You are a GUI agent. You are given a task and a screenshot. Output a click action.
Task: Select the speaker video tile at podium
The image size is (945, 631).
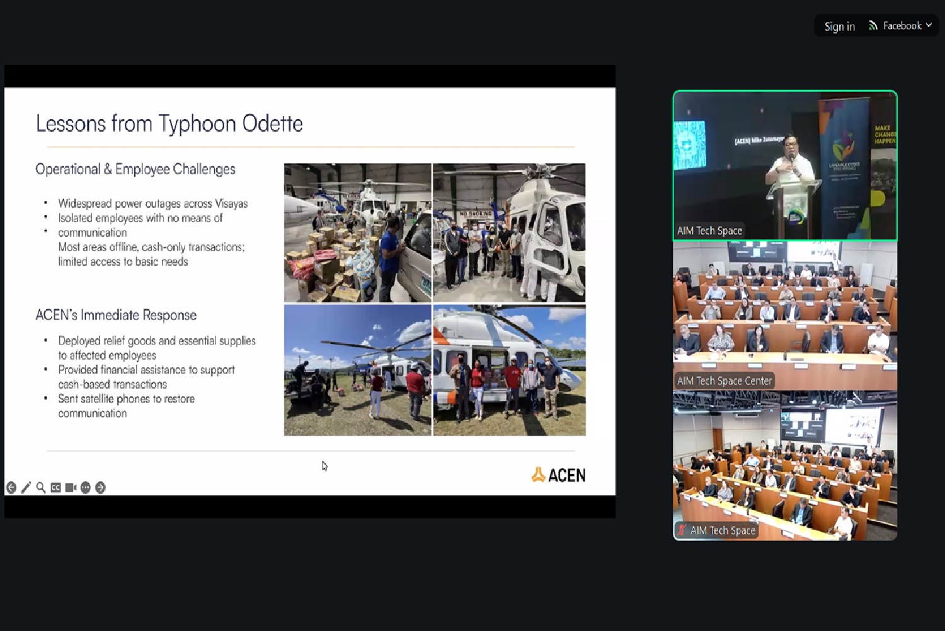(784, 165)
